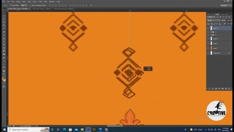Toggle Show Transform Controls checkbox
The image size is (234, 132).
tap(30, 5)
